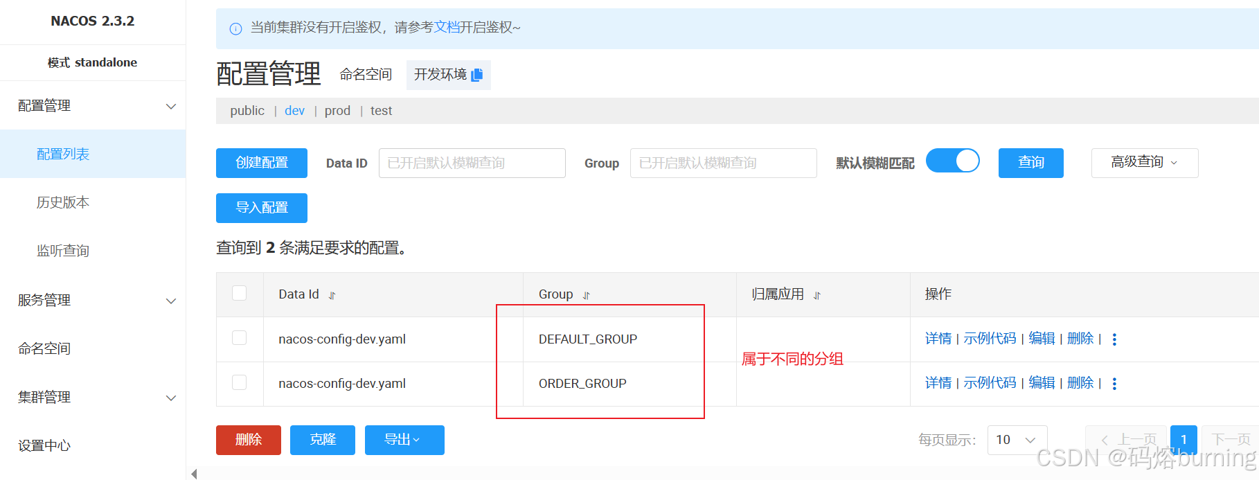The width and height of the screenshot is (1259, 480).
Task: Check the select-all checkbox in the table header
Action: (x=239, y=293)
